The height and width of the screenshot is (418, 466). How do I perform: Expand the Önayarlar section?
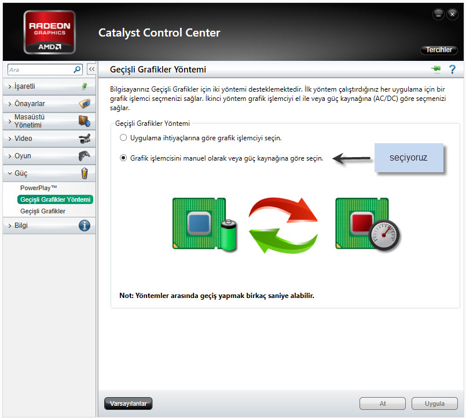coord(49,104)
